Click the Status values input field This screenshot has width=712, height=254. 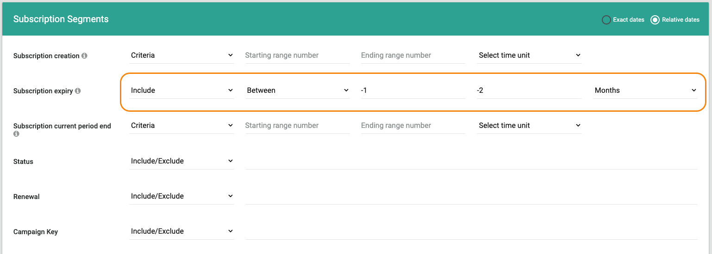click(x=471, y=161)
